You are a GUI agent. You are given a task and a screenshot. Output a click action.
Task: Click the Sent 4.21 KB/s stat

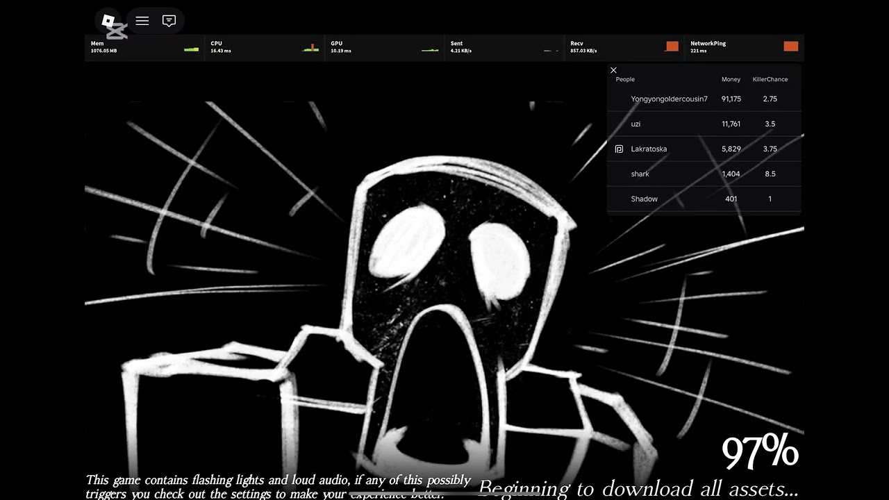[x=505, y=47]
